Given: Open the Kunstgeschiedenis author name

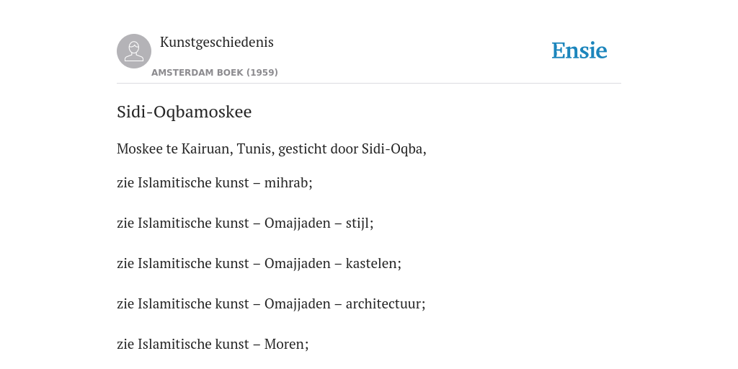Looking at the screenshot, I should pos(216,43).
